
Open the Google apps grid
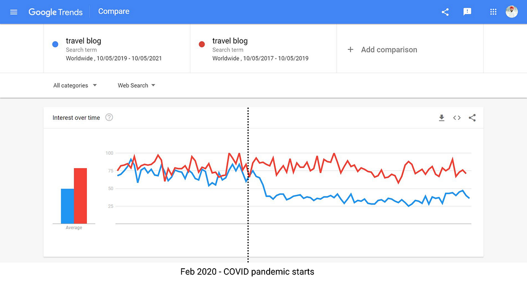click(493, 12)
